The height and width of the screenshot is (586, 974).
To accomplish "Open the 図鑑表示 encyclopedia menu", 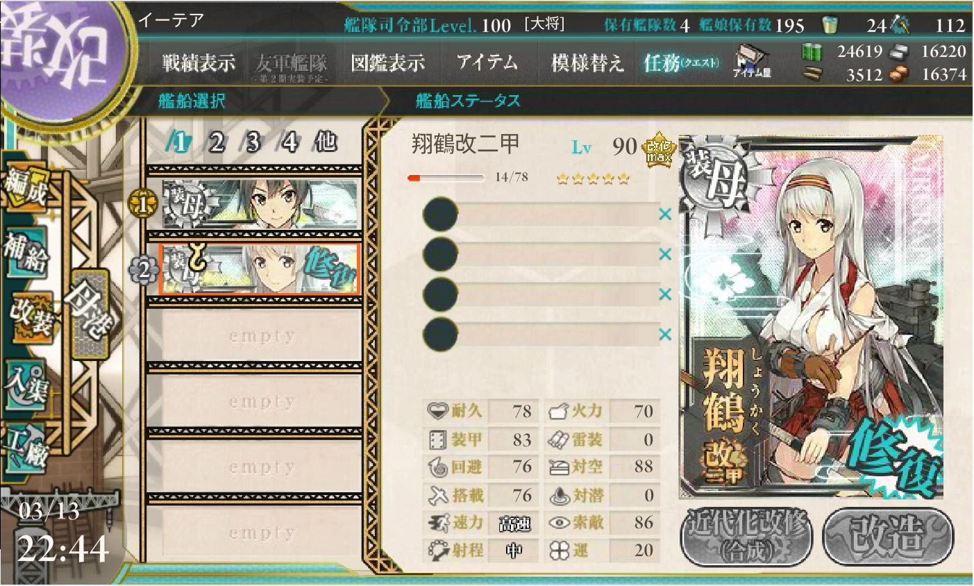I will coord(387,63).
